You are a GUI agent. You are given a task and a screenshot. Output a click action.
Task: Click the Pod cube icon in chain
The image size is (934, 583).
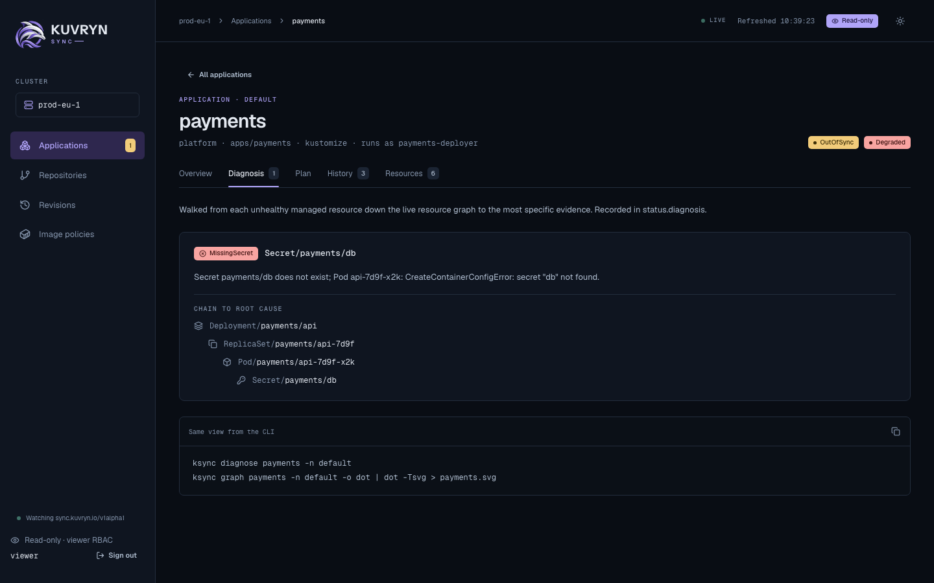[x=227, y=362]
